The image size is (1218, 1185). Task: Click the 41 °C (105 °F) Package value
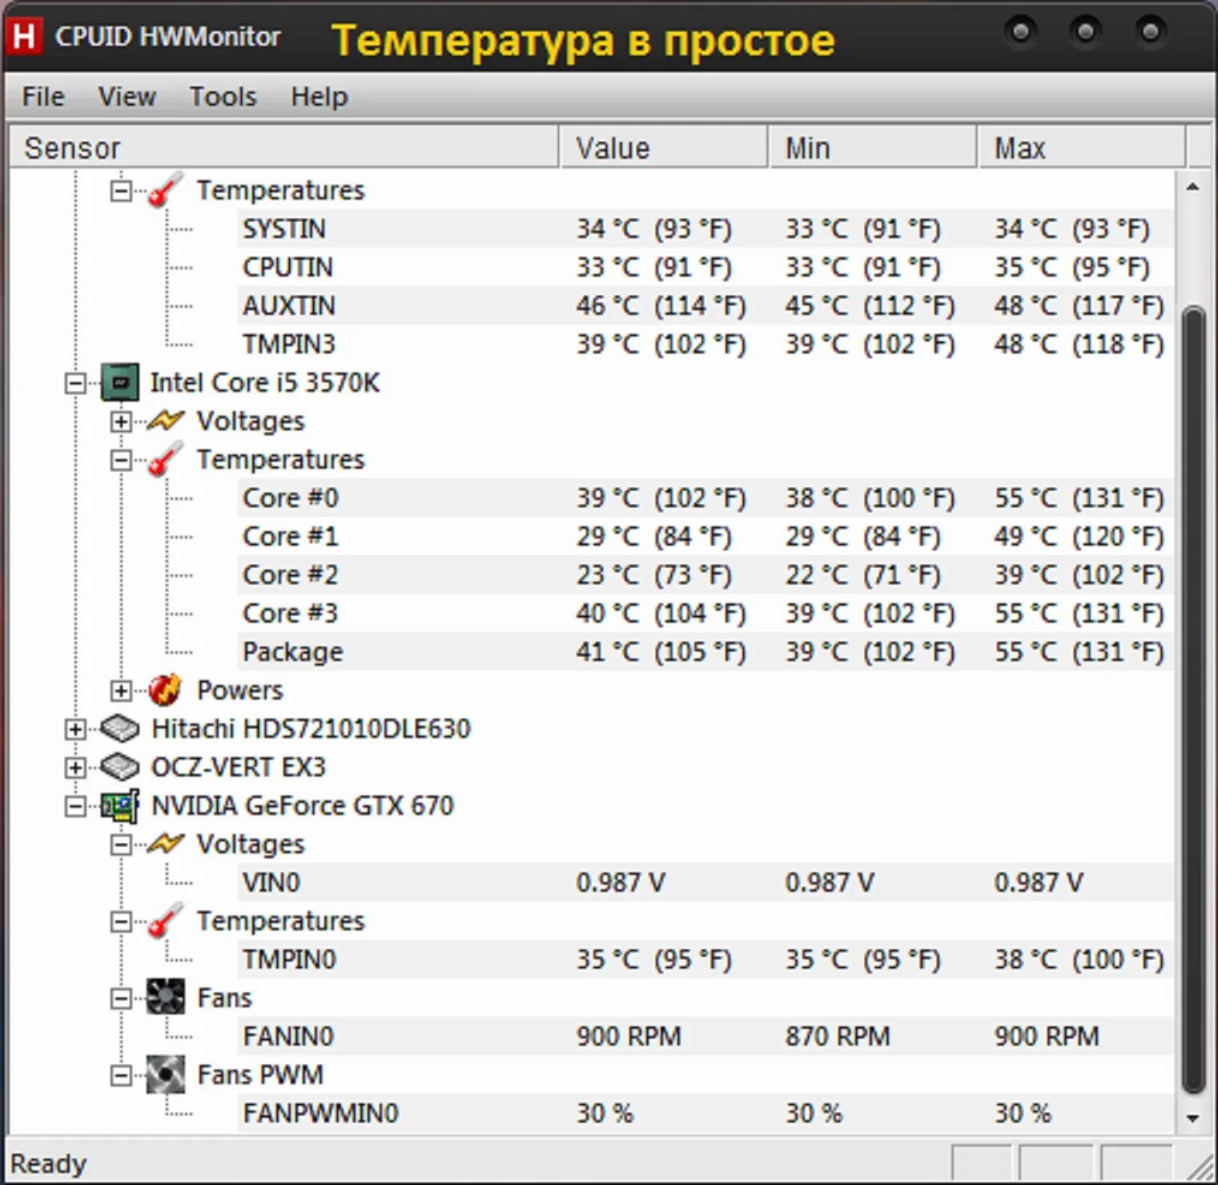tap(661, 651)
